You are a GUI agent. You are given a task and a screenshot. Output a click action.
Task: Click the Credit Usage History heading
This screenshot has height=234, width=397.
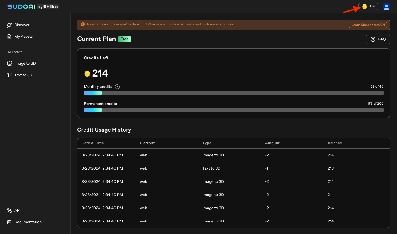pos(104,130)
